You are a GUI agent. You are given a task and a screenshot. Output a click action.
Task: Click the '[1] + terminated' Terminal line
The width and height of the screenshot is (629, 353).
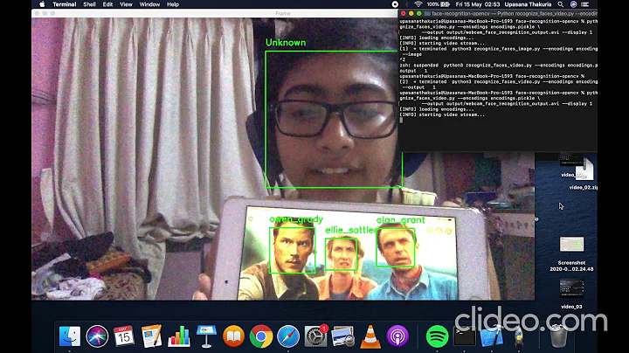coord(498,49)
